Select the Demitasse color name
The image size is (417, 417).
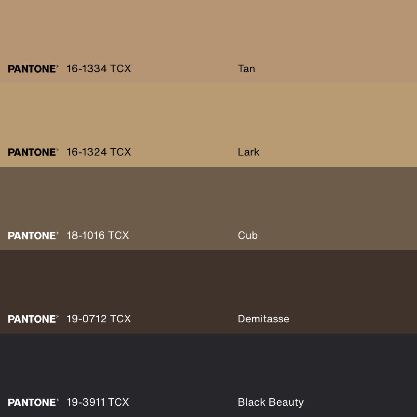coord(263,319)
